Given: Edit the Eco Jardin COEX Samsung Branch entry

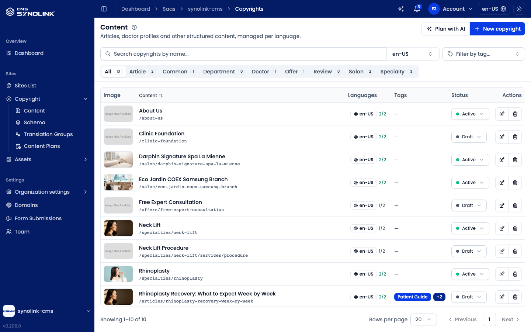Looking at the screenshot, I should click(x=502, y=183).
